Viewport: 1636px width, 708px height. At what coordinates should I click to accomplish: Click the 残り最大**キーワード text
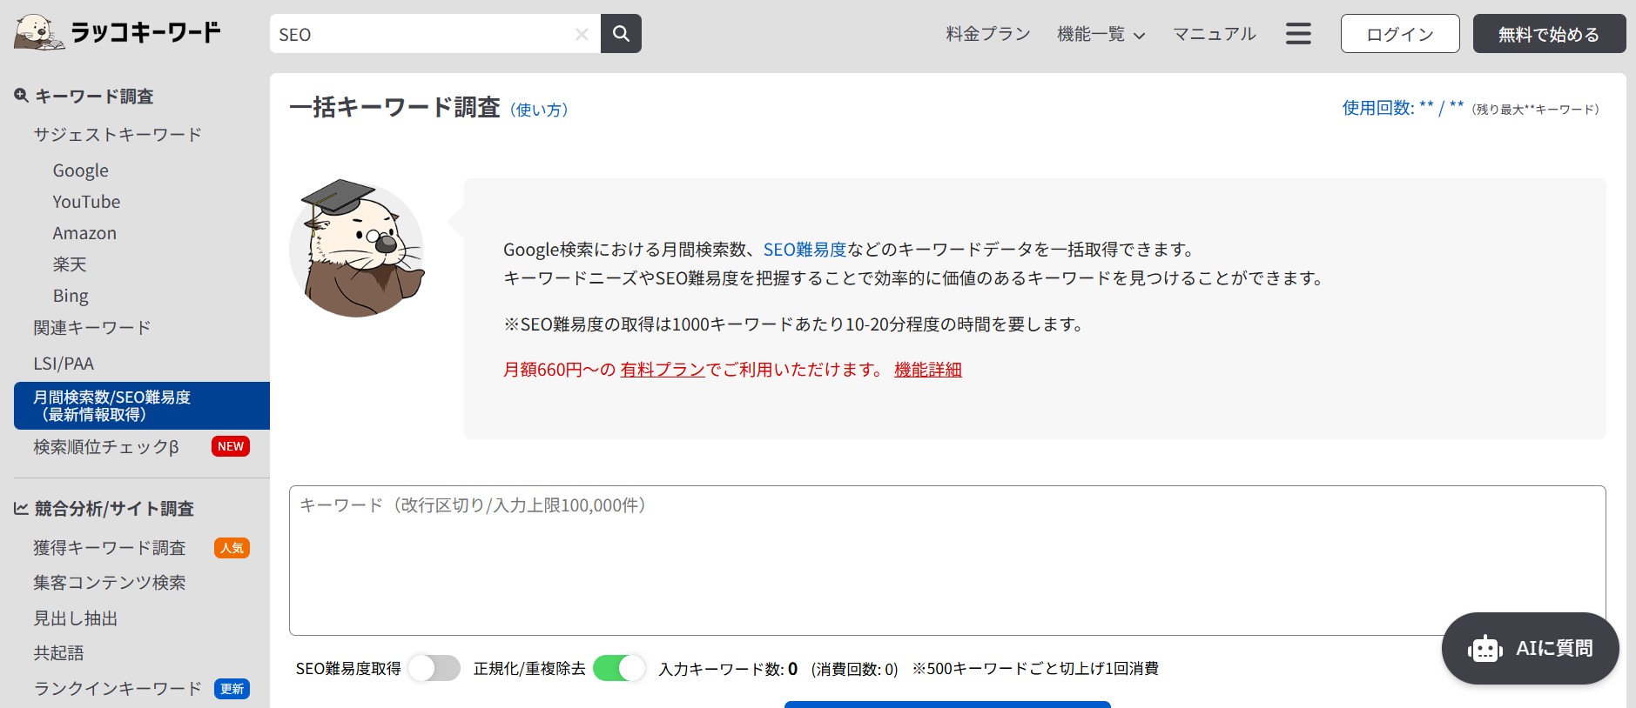[x=1535, y=110]
